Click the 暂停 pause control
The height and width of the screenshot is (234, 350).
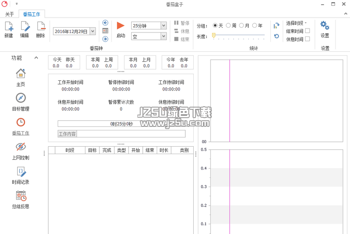181,23
